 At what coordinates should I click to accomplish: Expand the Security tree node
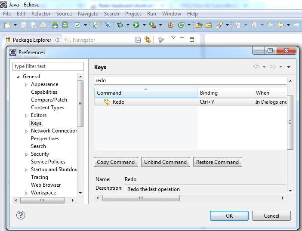click(26, 154)
